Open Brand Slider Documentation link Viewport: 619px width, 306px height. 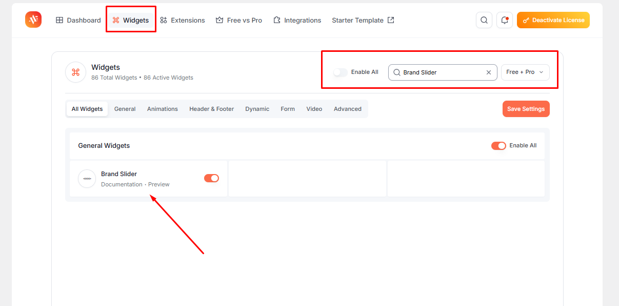coord(122,184)
